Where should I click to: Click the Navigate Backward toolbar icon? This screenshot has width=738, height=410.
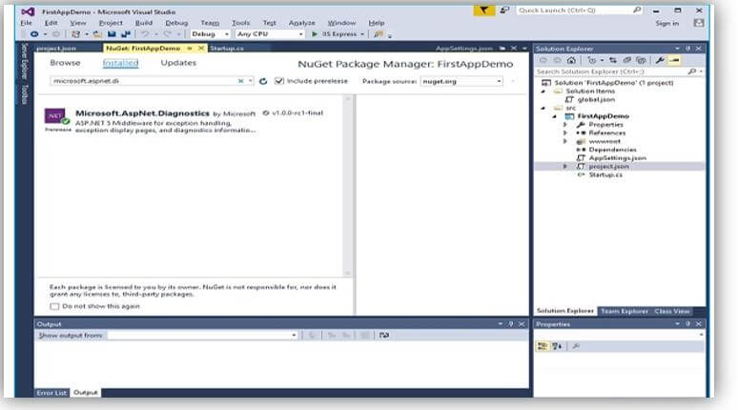(34, 34)
